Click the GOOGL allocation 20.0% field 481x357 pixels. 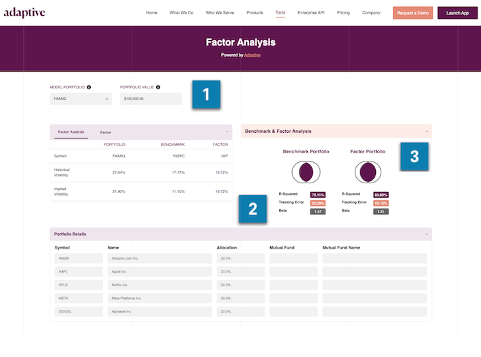point(241,311)
